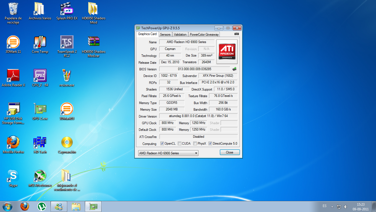
Task: Open the HD Tach shortcut
Action: click(x=40, y=145)
